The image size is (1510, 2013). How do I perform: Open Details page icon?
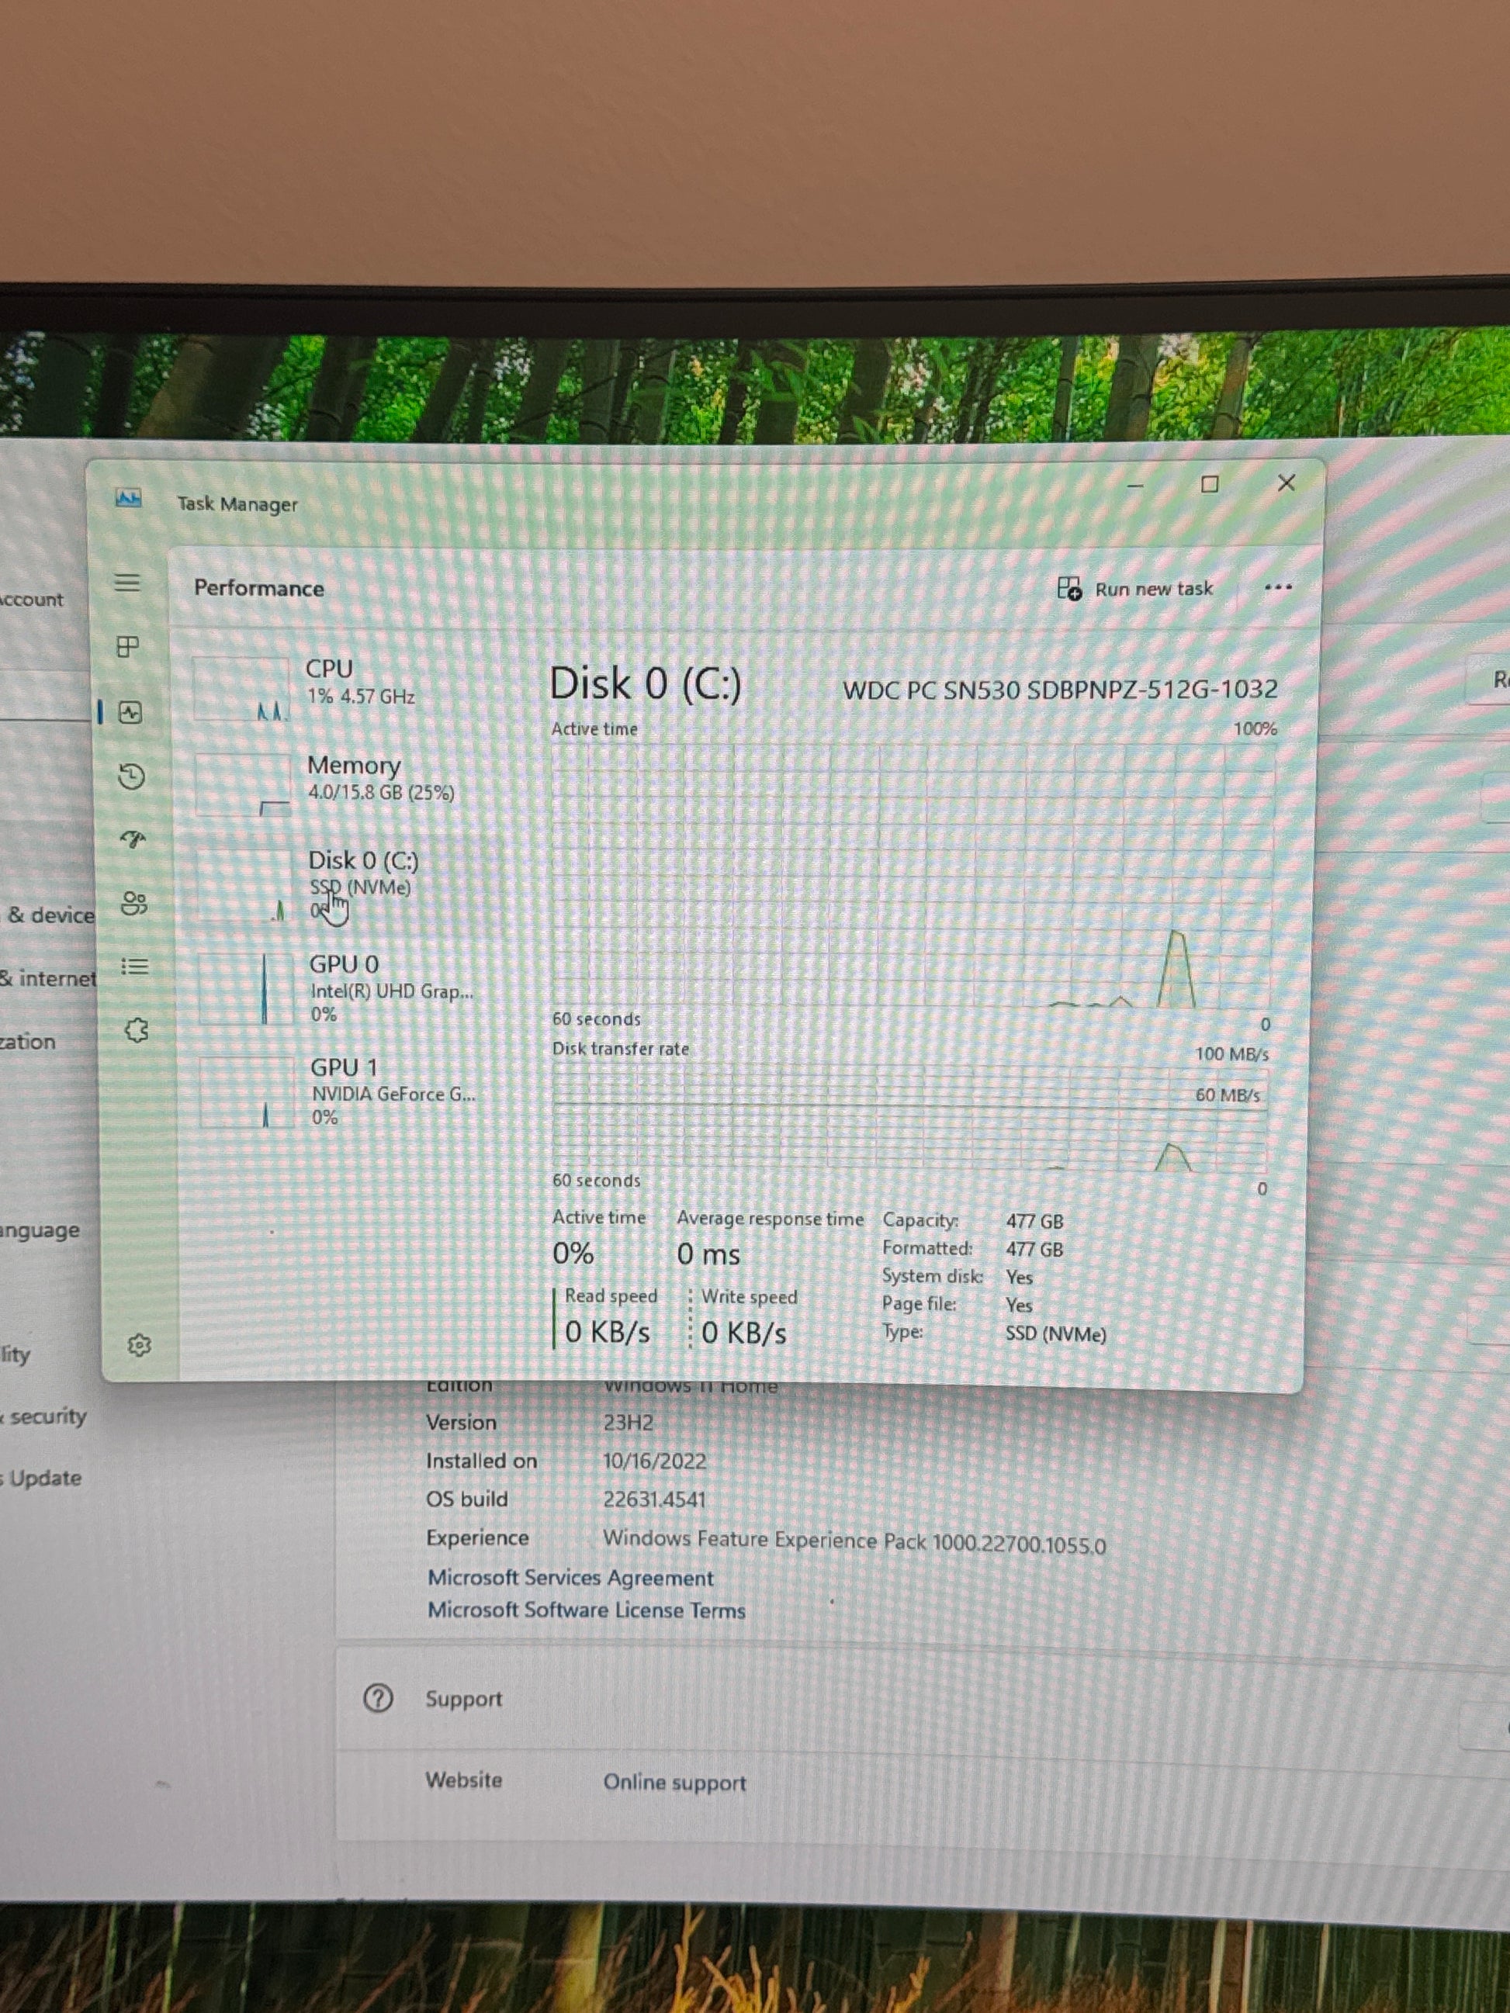135,967
